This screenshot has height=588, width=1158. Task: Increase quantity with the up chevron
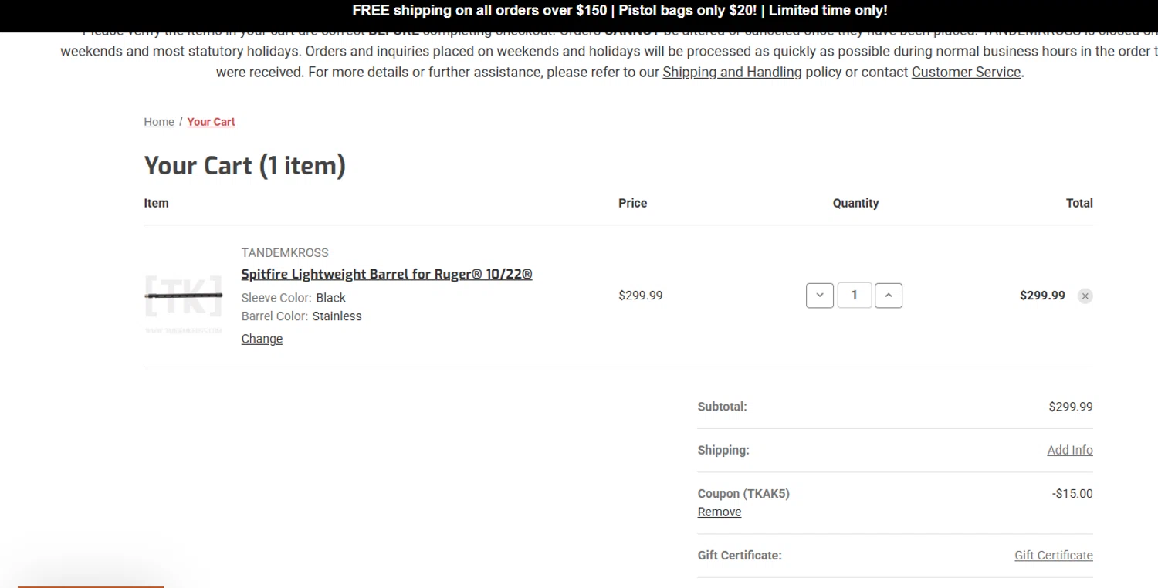[889, 296]
